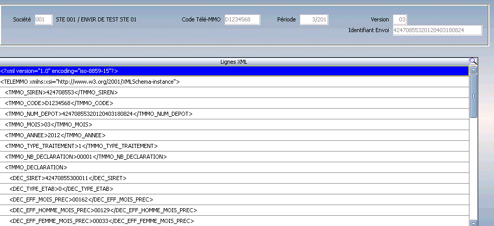This screenshot has height=226, width=494.
Task: Select the xml version declaration row
Action: point(235,71)
